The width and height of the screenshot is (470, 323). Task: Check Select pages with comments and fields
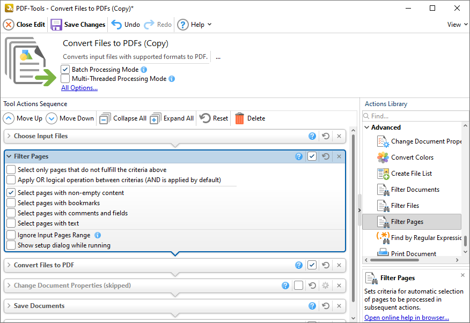pos(11,213)
